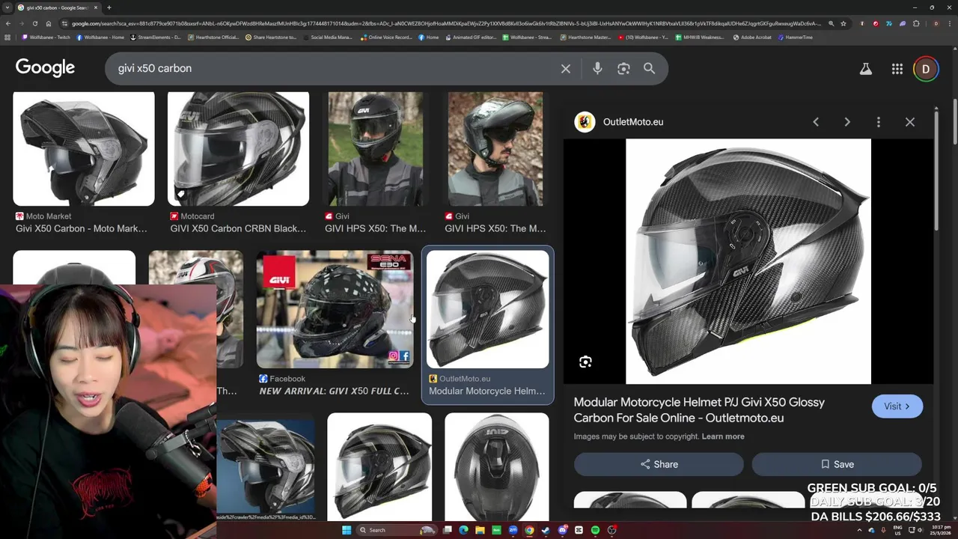This screenshot has width=958, height=539.
Task: Show previous image in preview panel
Action: (816, 122)
